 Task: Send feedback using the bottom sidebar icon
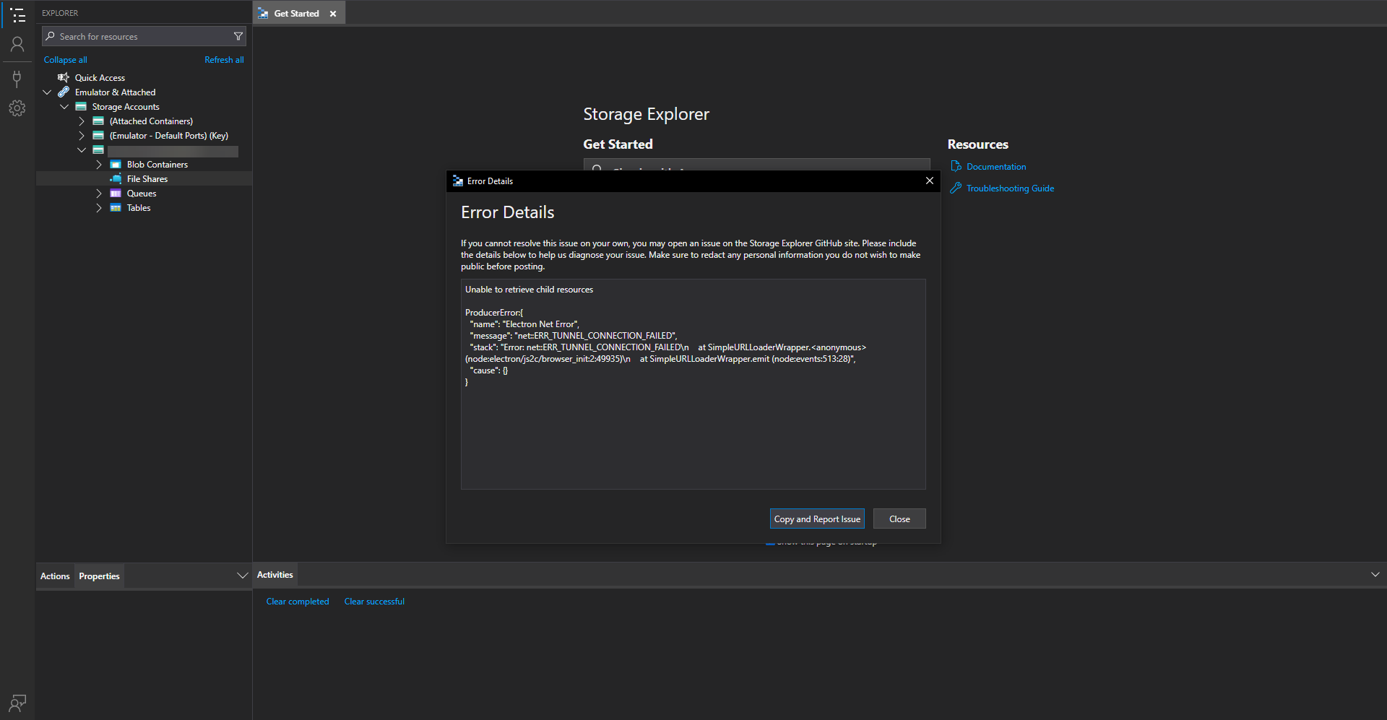[17, 703]
